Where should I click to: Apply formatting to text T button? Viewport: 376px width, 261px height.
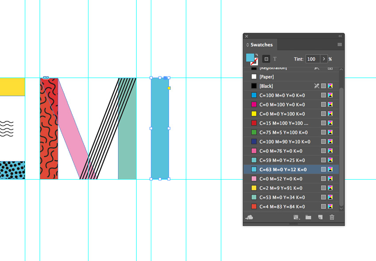pos(275,59)
